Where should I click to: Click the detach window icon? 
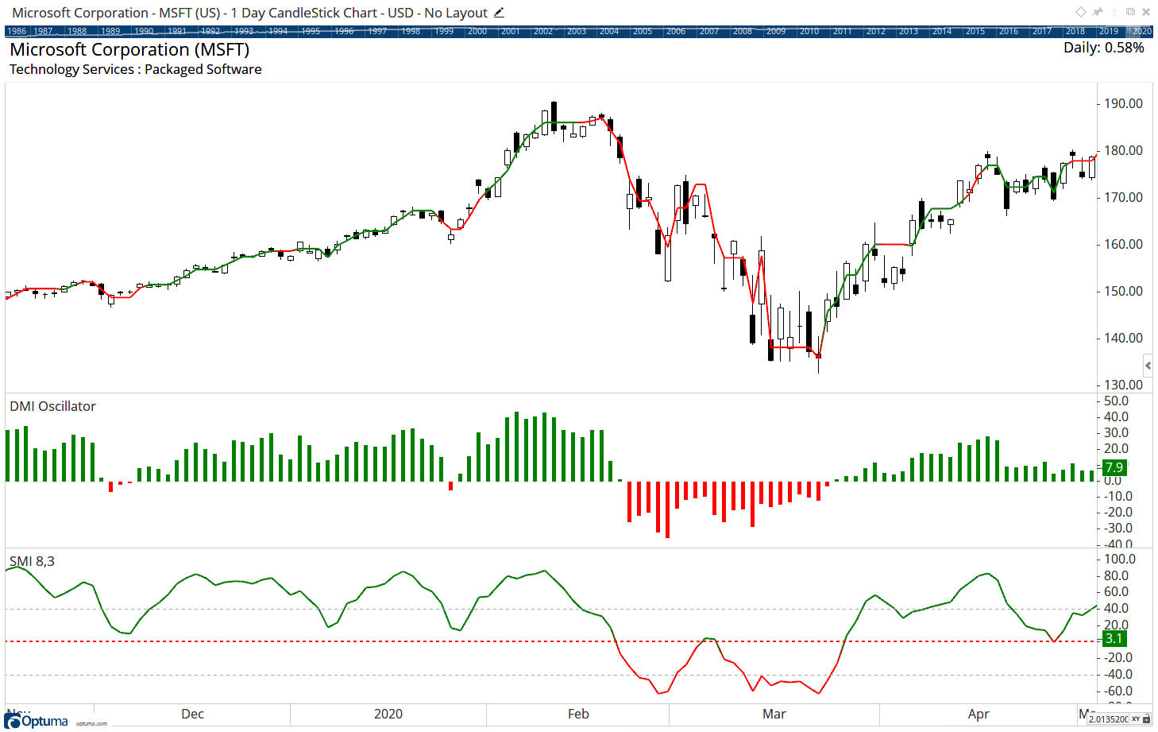pyautogui.click(x=1130, y=12)
